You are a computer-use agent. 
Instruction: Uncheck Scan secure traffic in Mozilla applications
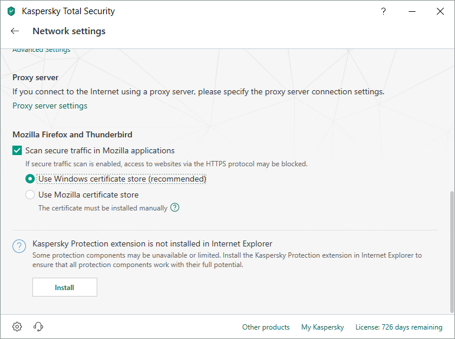pos(17,150)
